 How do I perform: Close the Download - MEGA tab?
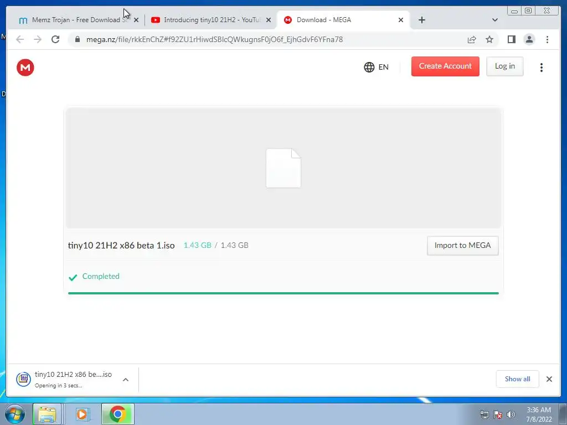(401, 20)
